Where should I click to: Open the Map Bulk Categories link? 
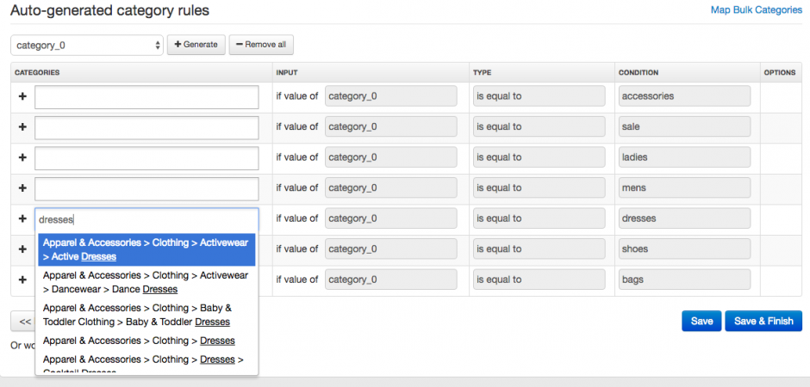coord(756,10)
